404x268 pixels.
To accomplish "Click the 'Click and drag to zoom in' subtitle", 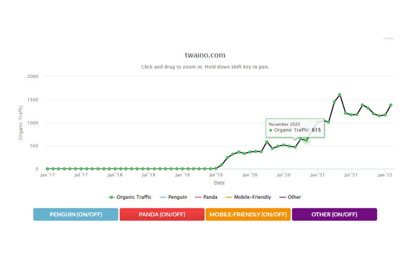I will coord(205,67).
